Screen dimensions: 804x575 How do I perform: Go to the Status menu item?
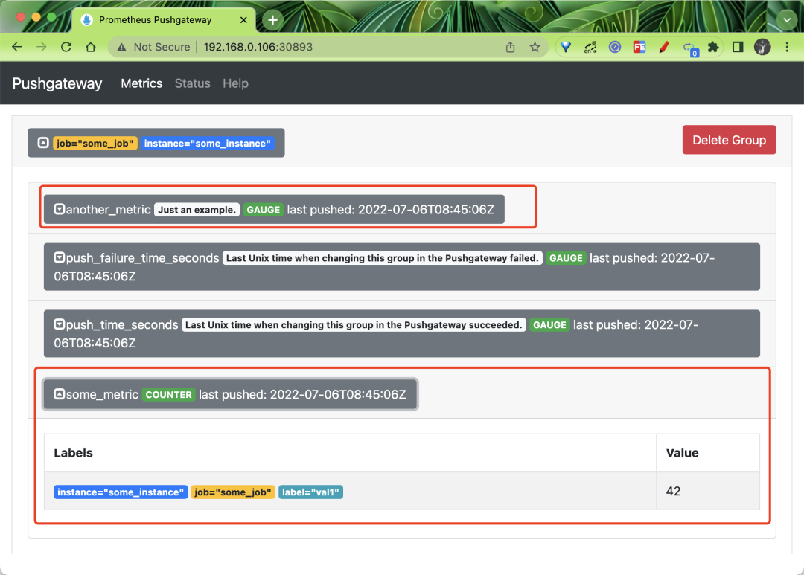coord(192,83)
